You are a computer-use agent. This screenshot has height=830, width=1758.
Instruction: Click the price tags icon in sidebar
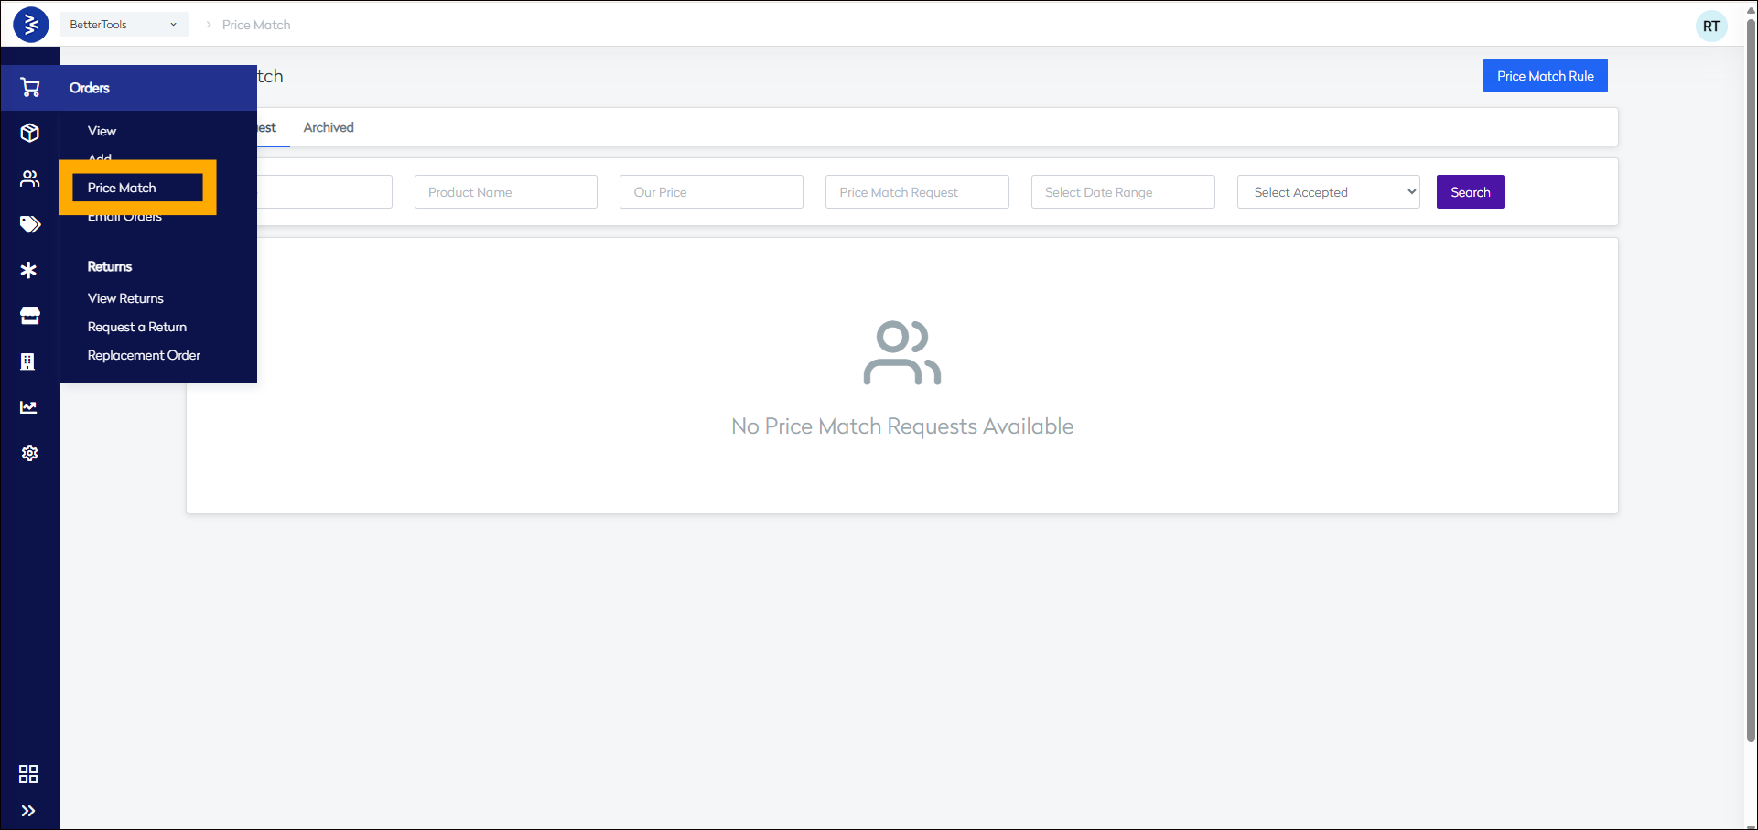tap(30, 224)
